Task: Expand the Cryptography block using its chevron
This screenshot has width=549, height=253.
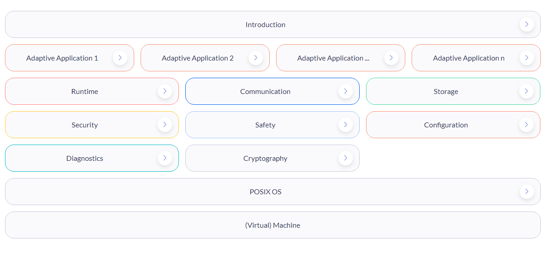Action: coord(345,158)
